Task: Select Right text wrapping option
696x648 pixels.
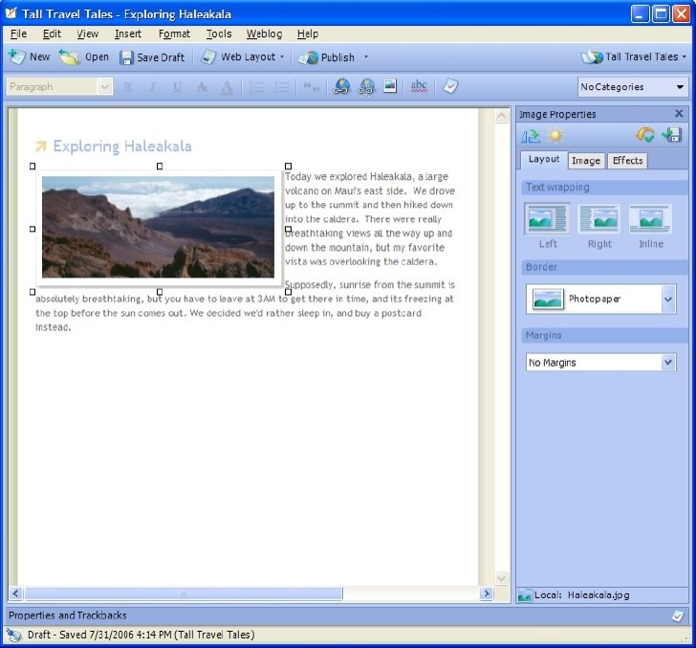Action: tap(599, 226)
